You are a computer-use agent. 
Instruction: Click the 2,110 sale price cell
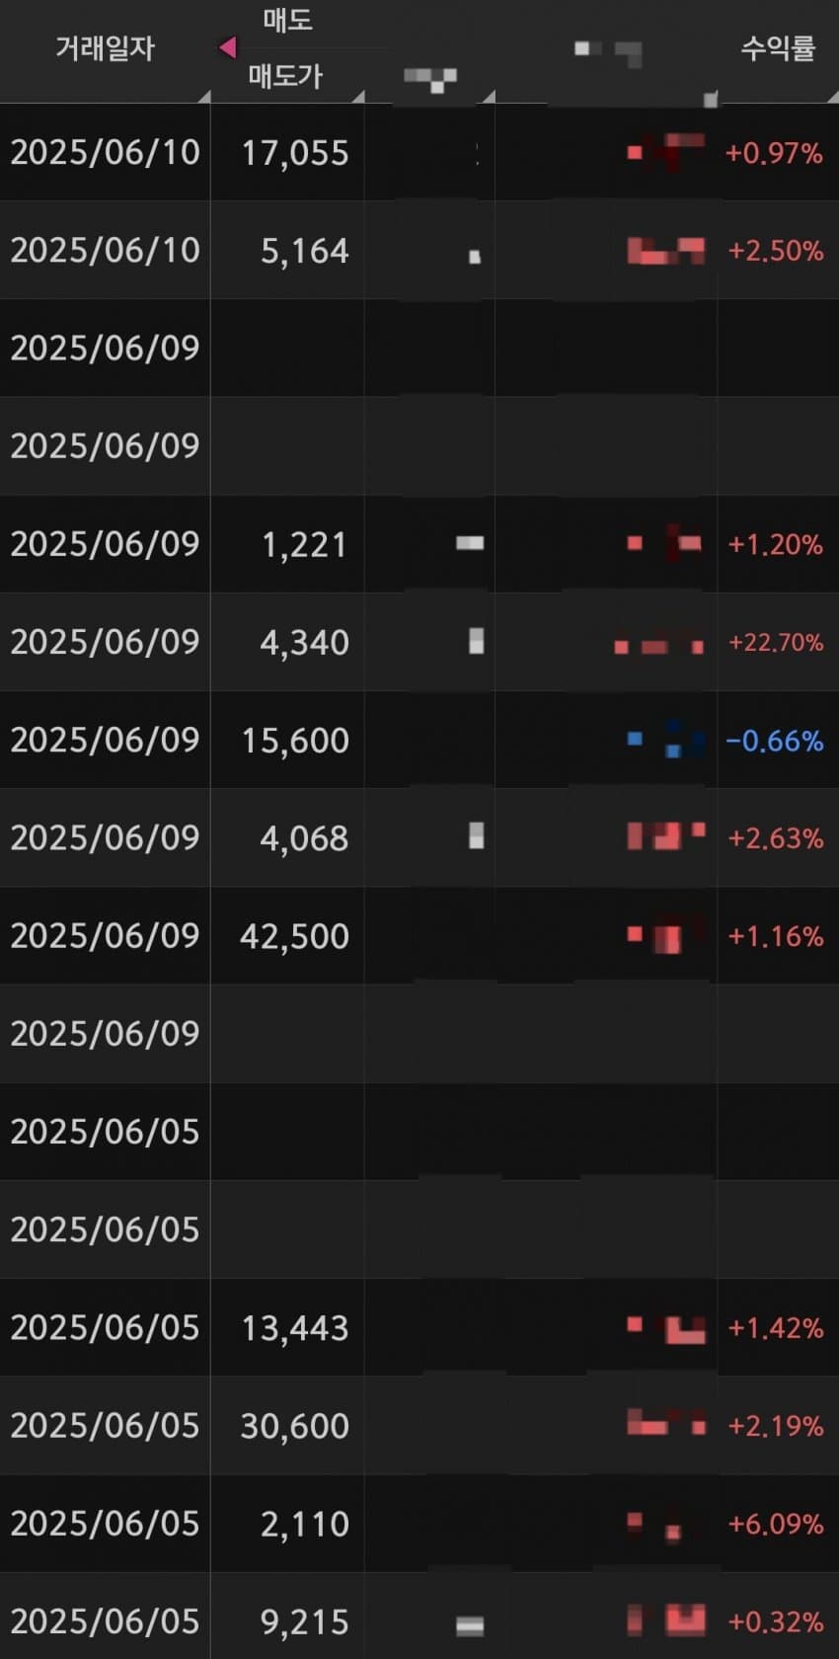pos(304,1524)
